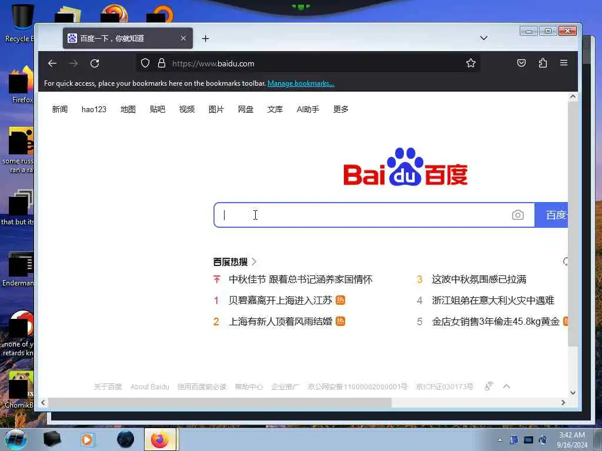Open 网盘 link
602x451 pixels.
pyautogui.click(x=246, y=109)
